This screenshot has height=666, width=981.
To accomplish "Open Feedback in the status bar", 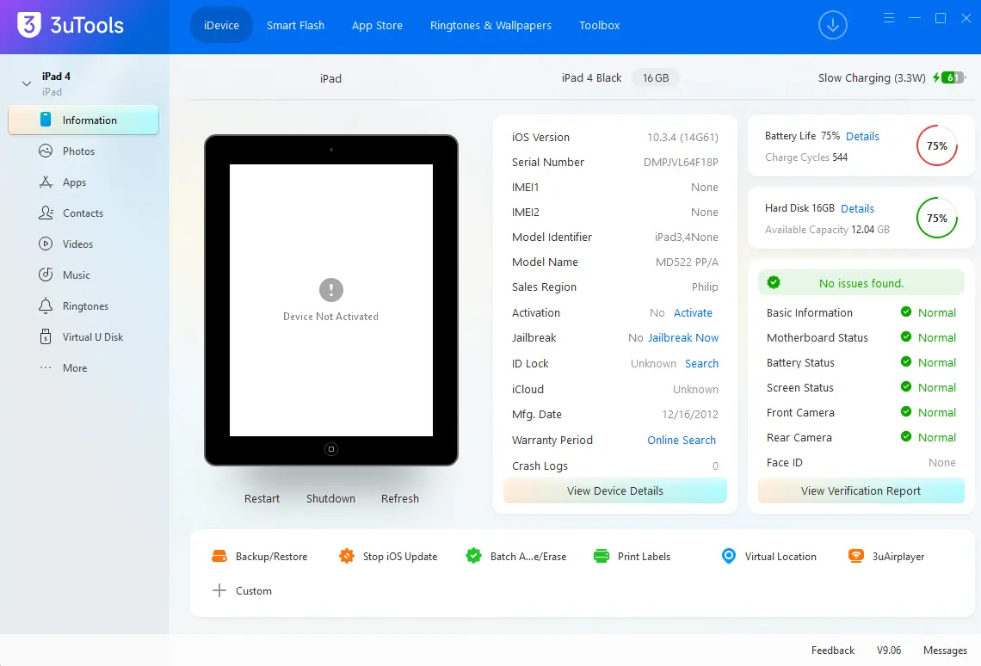I will click(x=833, y=650).
